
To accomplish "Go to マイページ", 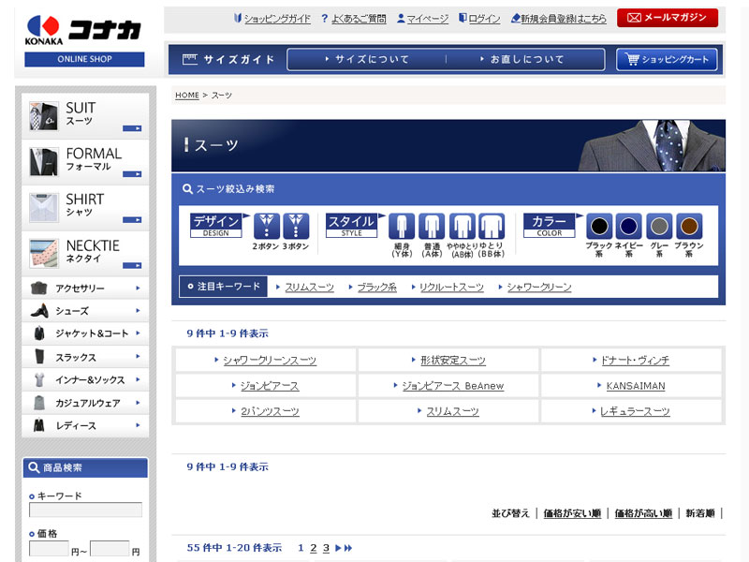I will point(428,19).
